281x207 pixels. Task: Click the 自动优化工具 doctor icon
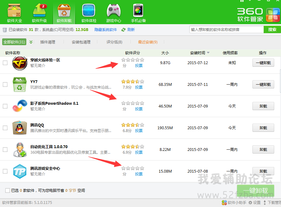tap(20, 149)
